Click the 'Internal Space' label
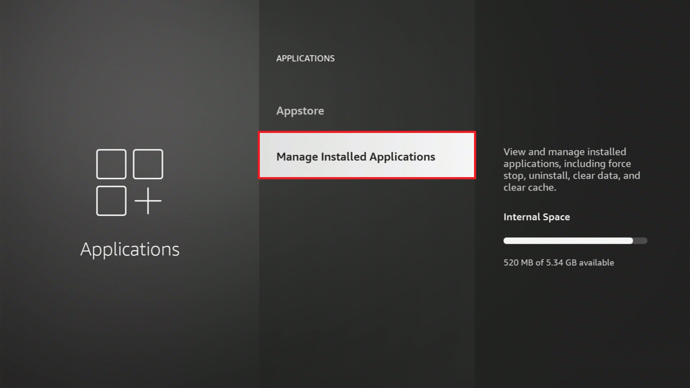690x388 pixels. click(x=536, y=217)
